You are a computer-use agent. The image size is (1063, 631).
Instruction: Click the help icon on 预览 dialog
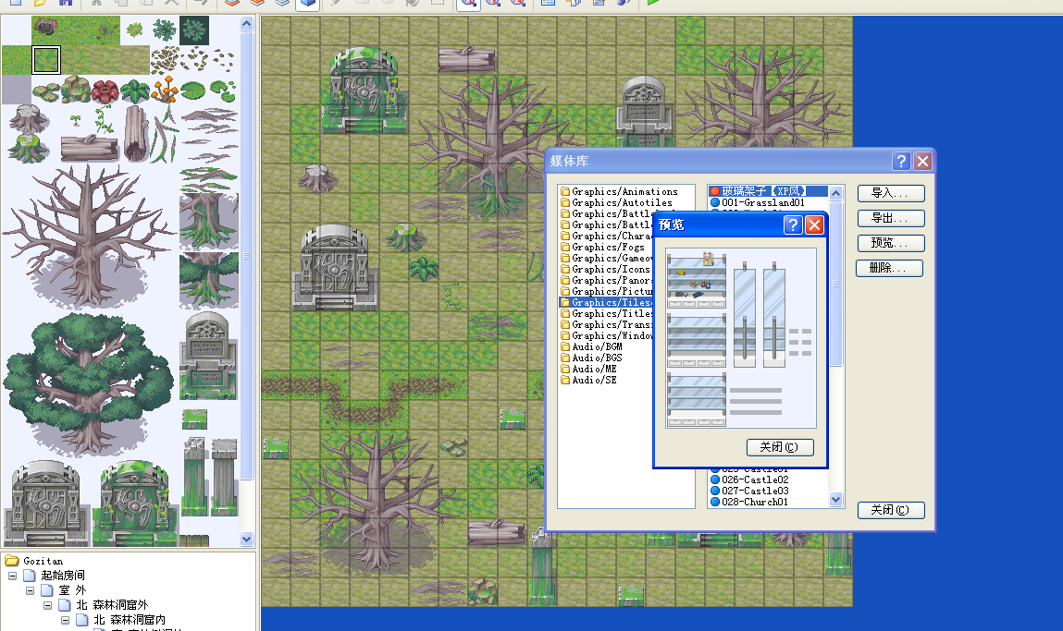793,224
